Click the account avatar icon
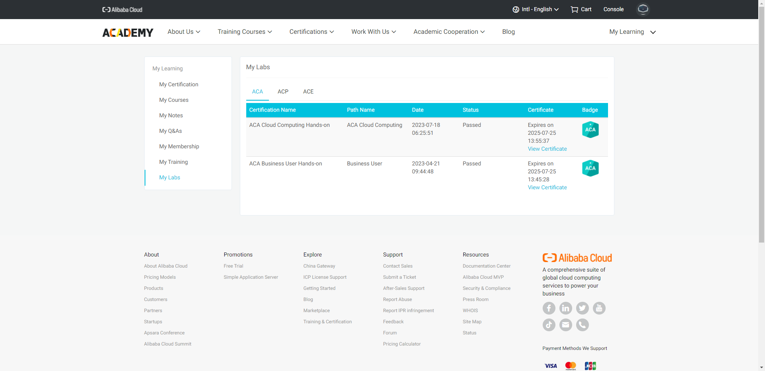Screen dimensions: 765x371 pos(642,9)
